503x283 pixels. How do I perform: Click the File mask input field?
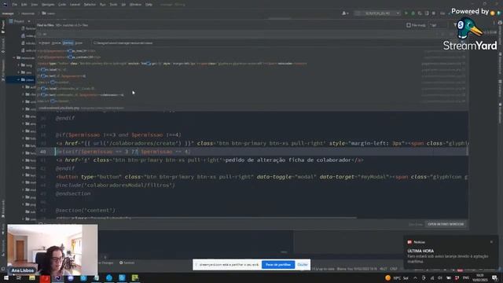point(439,25)
